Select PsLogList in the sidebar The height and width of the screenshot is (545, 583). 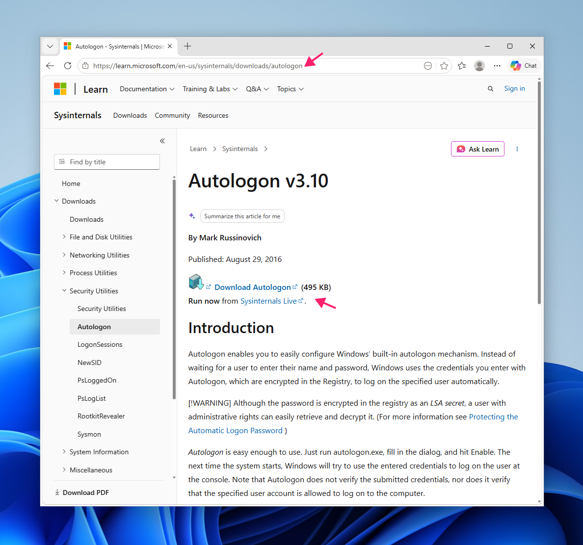91,398
